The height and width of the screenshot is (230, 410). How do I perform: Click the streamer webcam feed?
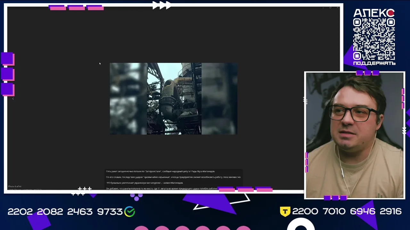pos(355,135)
